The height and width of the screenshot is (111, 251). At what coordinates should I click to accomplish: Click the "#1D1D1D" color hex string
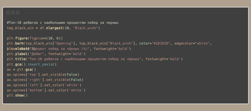click(163, 43)
